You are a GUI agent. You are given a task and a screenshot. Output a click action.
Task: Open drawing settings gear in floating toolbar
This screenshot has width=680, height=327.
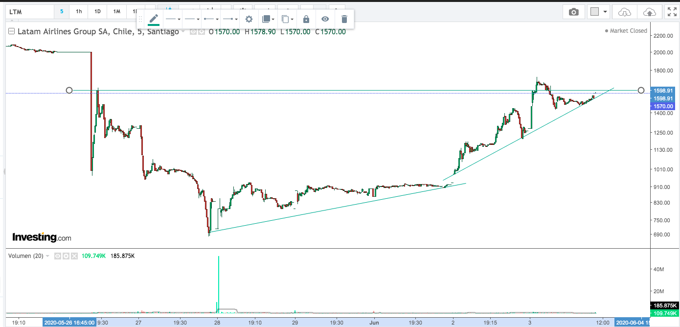249,19
